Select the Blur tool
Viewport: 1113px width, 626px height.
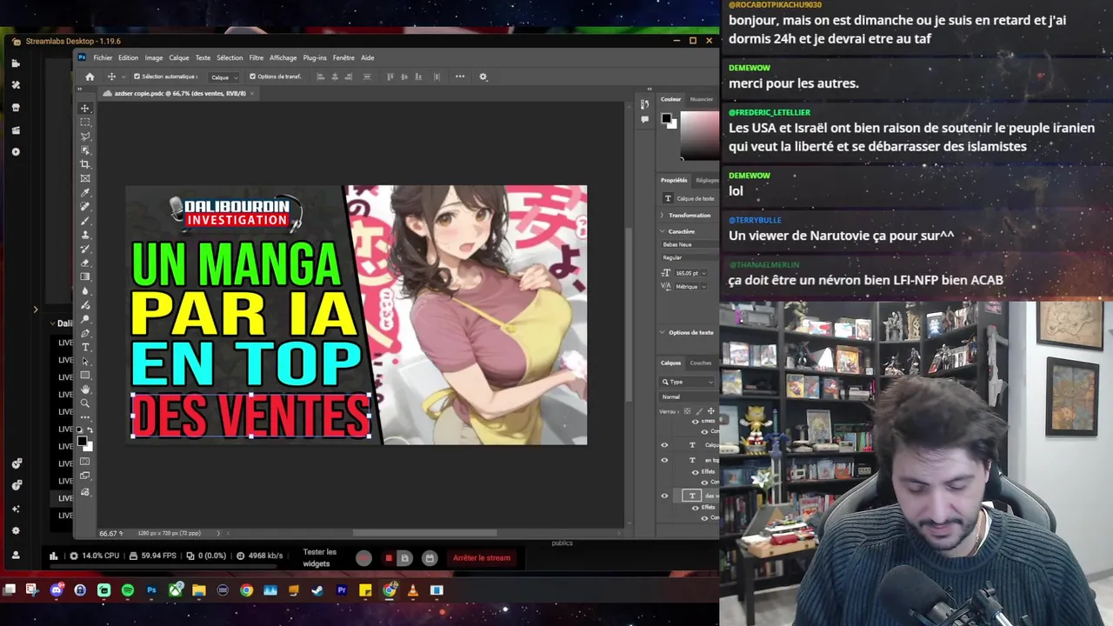85,291
